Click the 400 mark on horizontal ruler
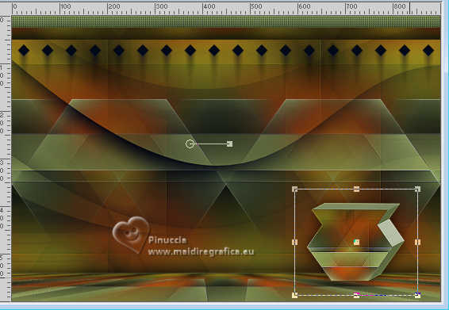 click(x=209, y=6)
